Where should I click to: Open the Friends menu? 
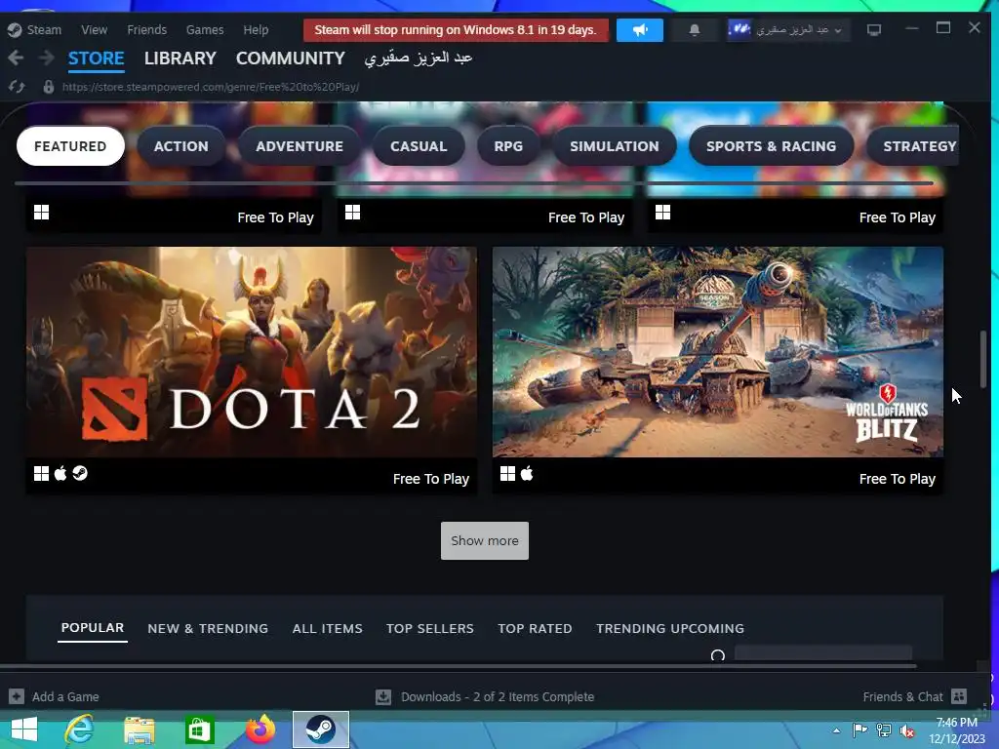[146, 30]
